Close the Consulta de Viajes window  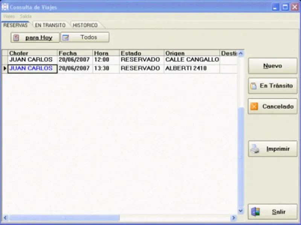point(295,7)
